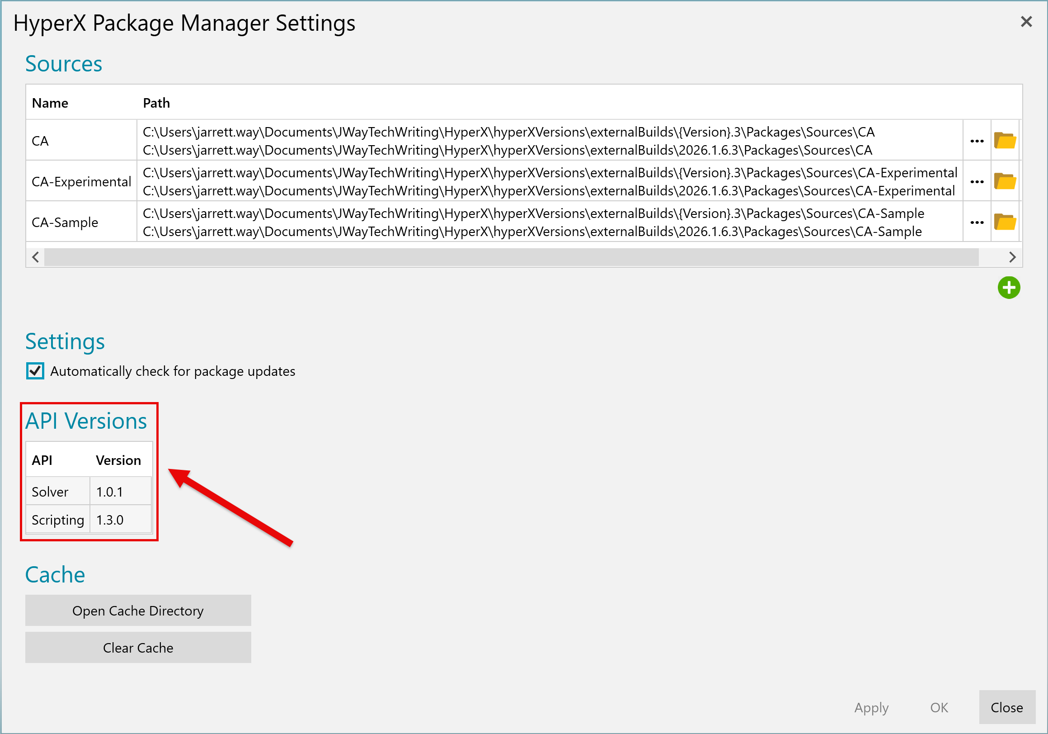Click the Sources section heading

pos(63,63)
